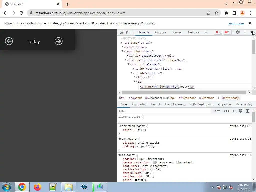Toggle rendering emulations paintbrush icon

(x=241, y=111)
